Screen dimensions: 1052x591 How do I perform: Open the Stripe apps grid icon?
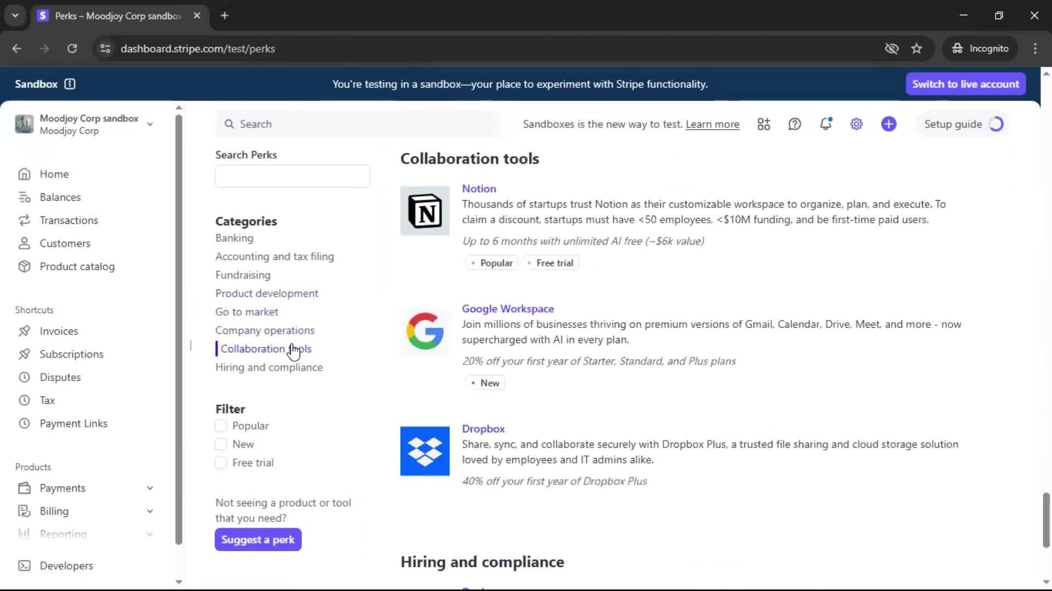click(764, 124)
